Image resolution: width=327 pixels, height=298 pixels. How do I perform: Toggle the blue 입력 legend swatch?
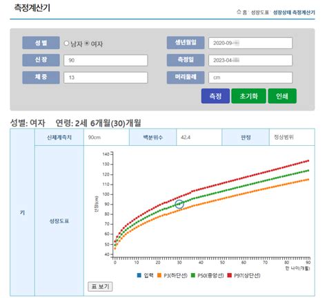[x=139, y=275]
